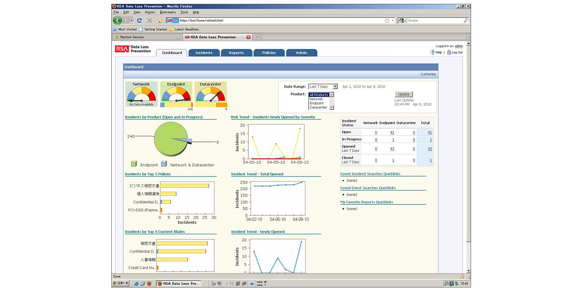
Task: Click the Most Visited bookmark folder
Action: pos(125,29)
